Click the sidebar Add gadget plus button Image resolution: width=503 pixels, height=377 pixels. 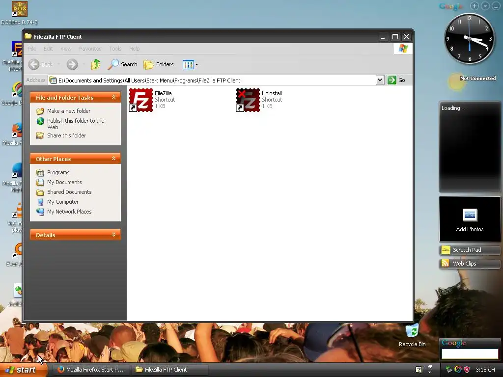pyautogui.click(x=475, y=6)
